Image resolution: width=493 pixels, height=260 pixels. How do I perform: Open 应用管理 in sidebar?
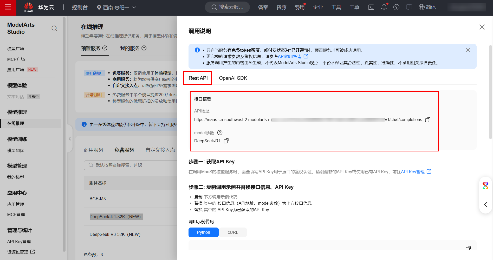coord(16,204)
